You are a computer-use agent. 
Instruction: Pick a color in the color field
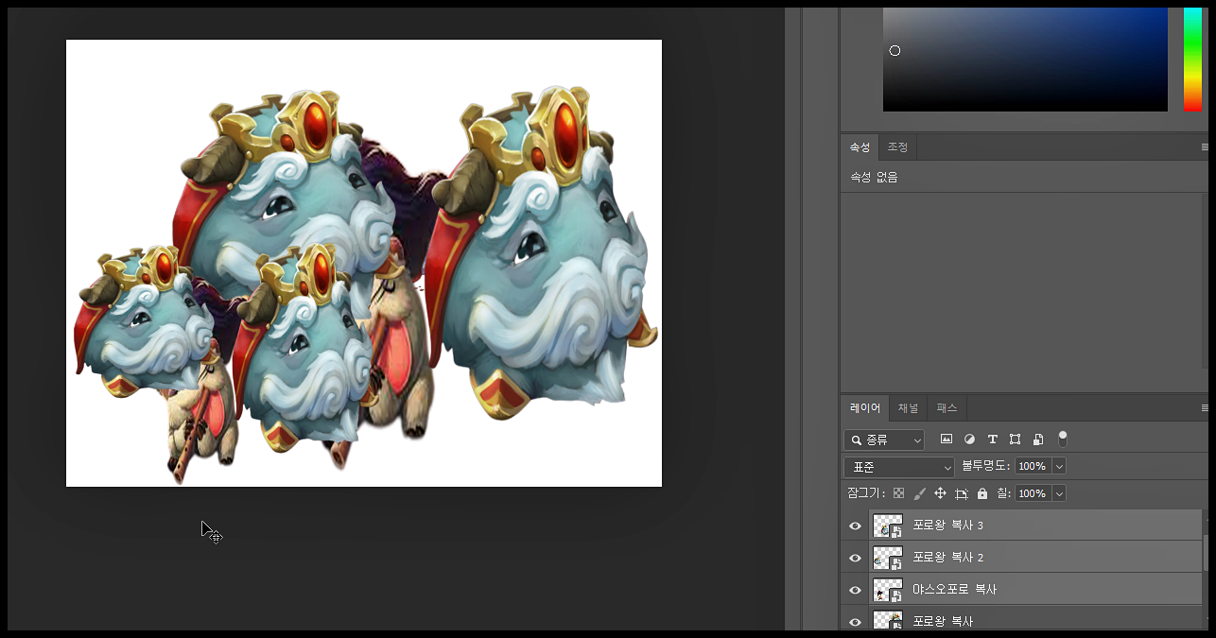pyautogui.click(x=1025, y=59)
